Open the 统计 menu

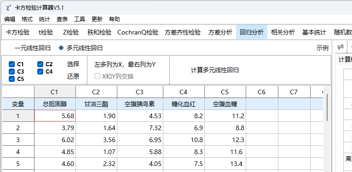(x=45, y=19)
